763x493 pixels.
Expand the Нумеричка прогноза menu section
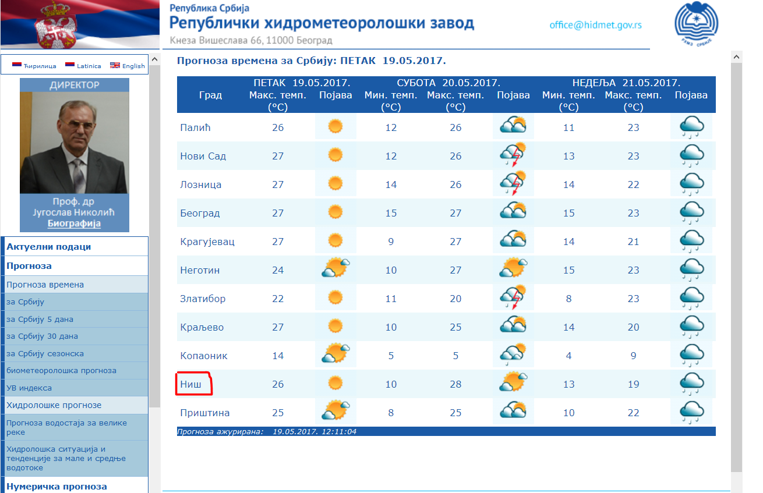(56, 486)
